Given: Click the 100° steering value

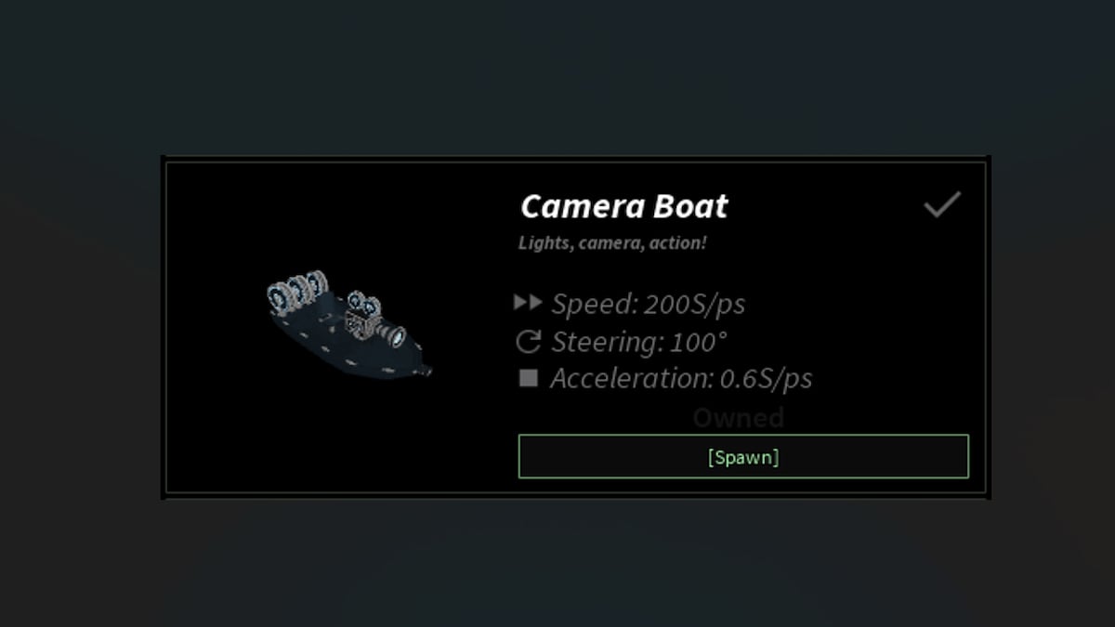Looking at the screenshot, I should [x=698, y=342].
